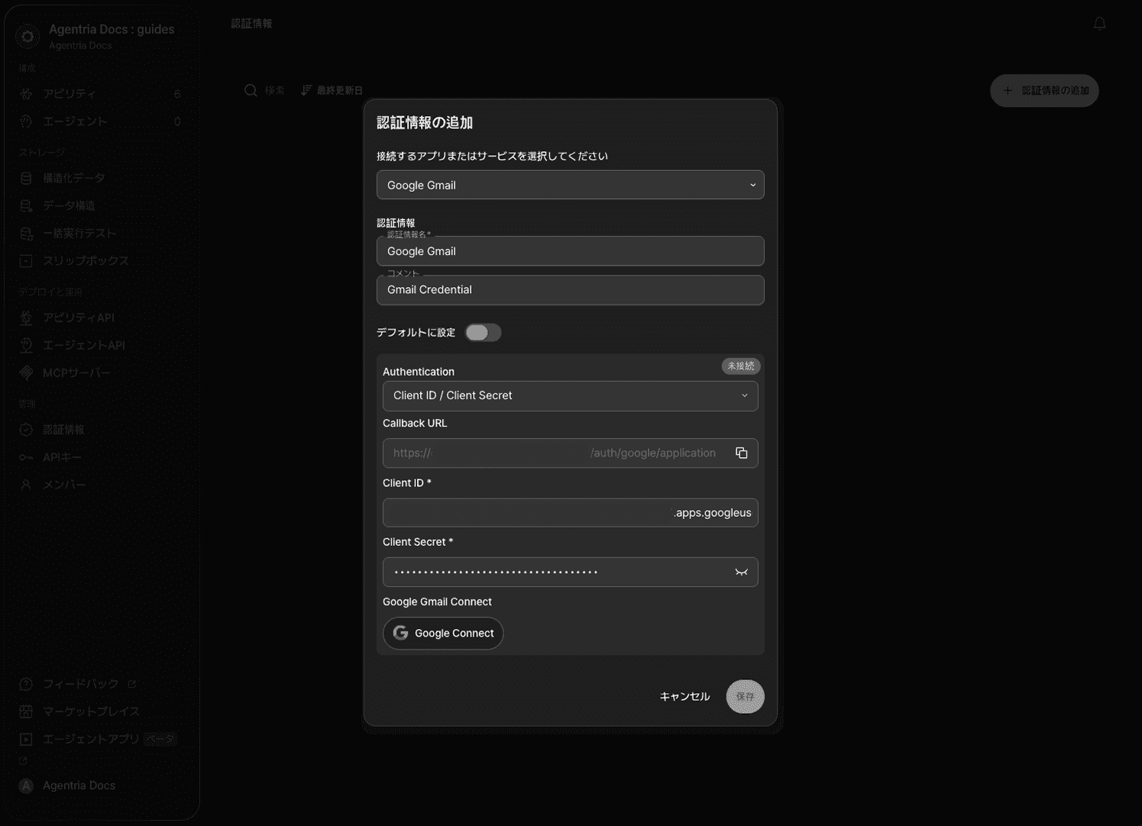Screen dimensions: 1142x826
Task: Open the Google Gmail service dropdown
Action: pos(570,185)
